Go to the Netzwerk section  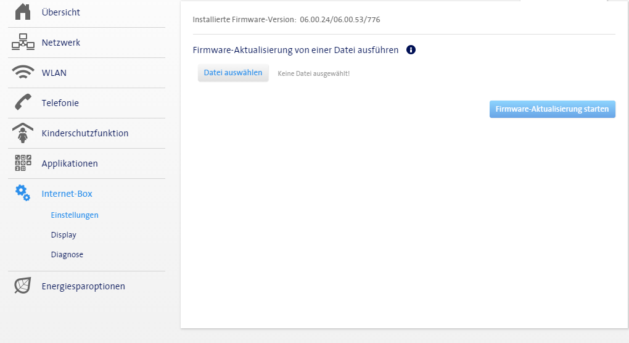pyautogui.click(x=61, y=43)
